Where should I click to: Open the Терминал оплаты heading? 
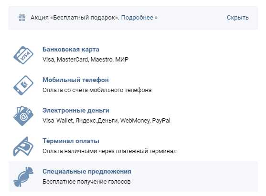point(71,141)
